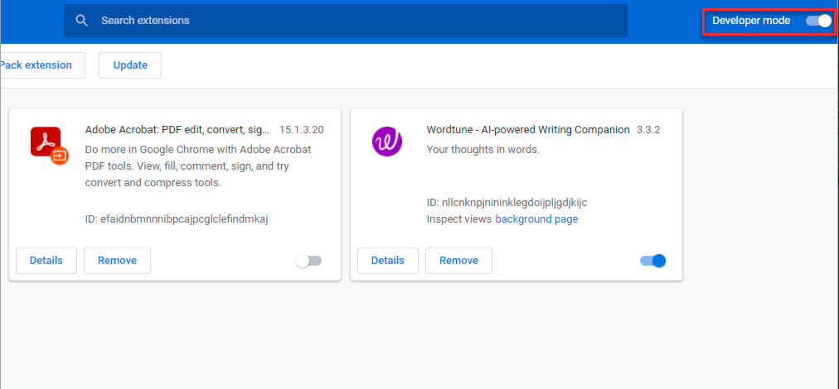Click the Adobe Acrobat description text
This screenshot has width=839, height=389.
point(198,166)
